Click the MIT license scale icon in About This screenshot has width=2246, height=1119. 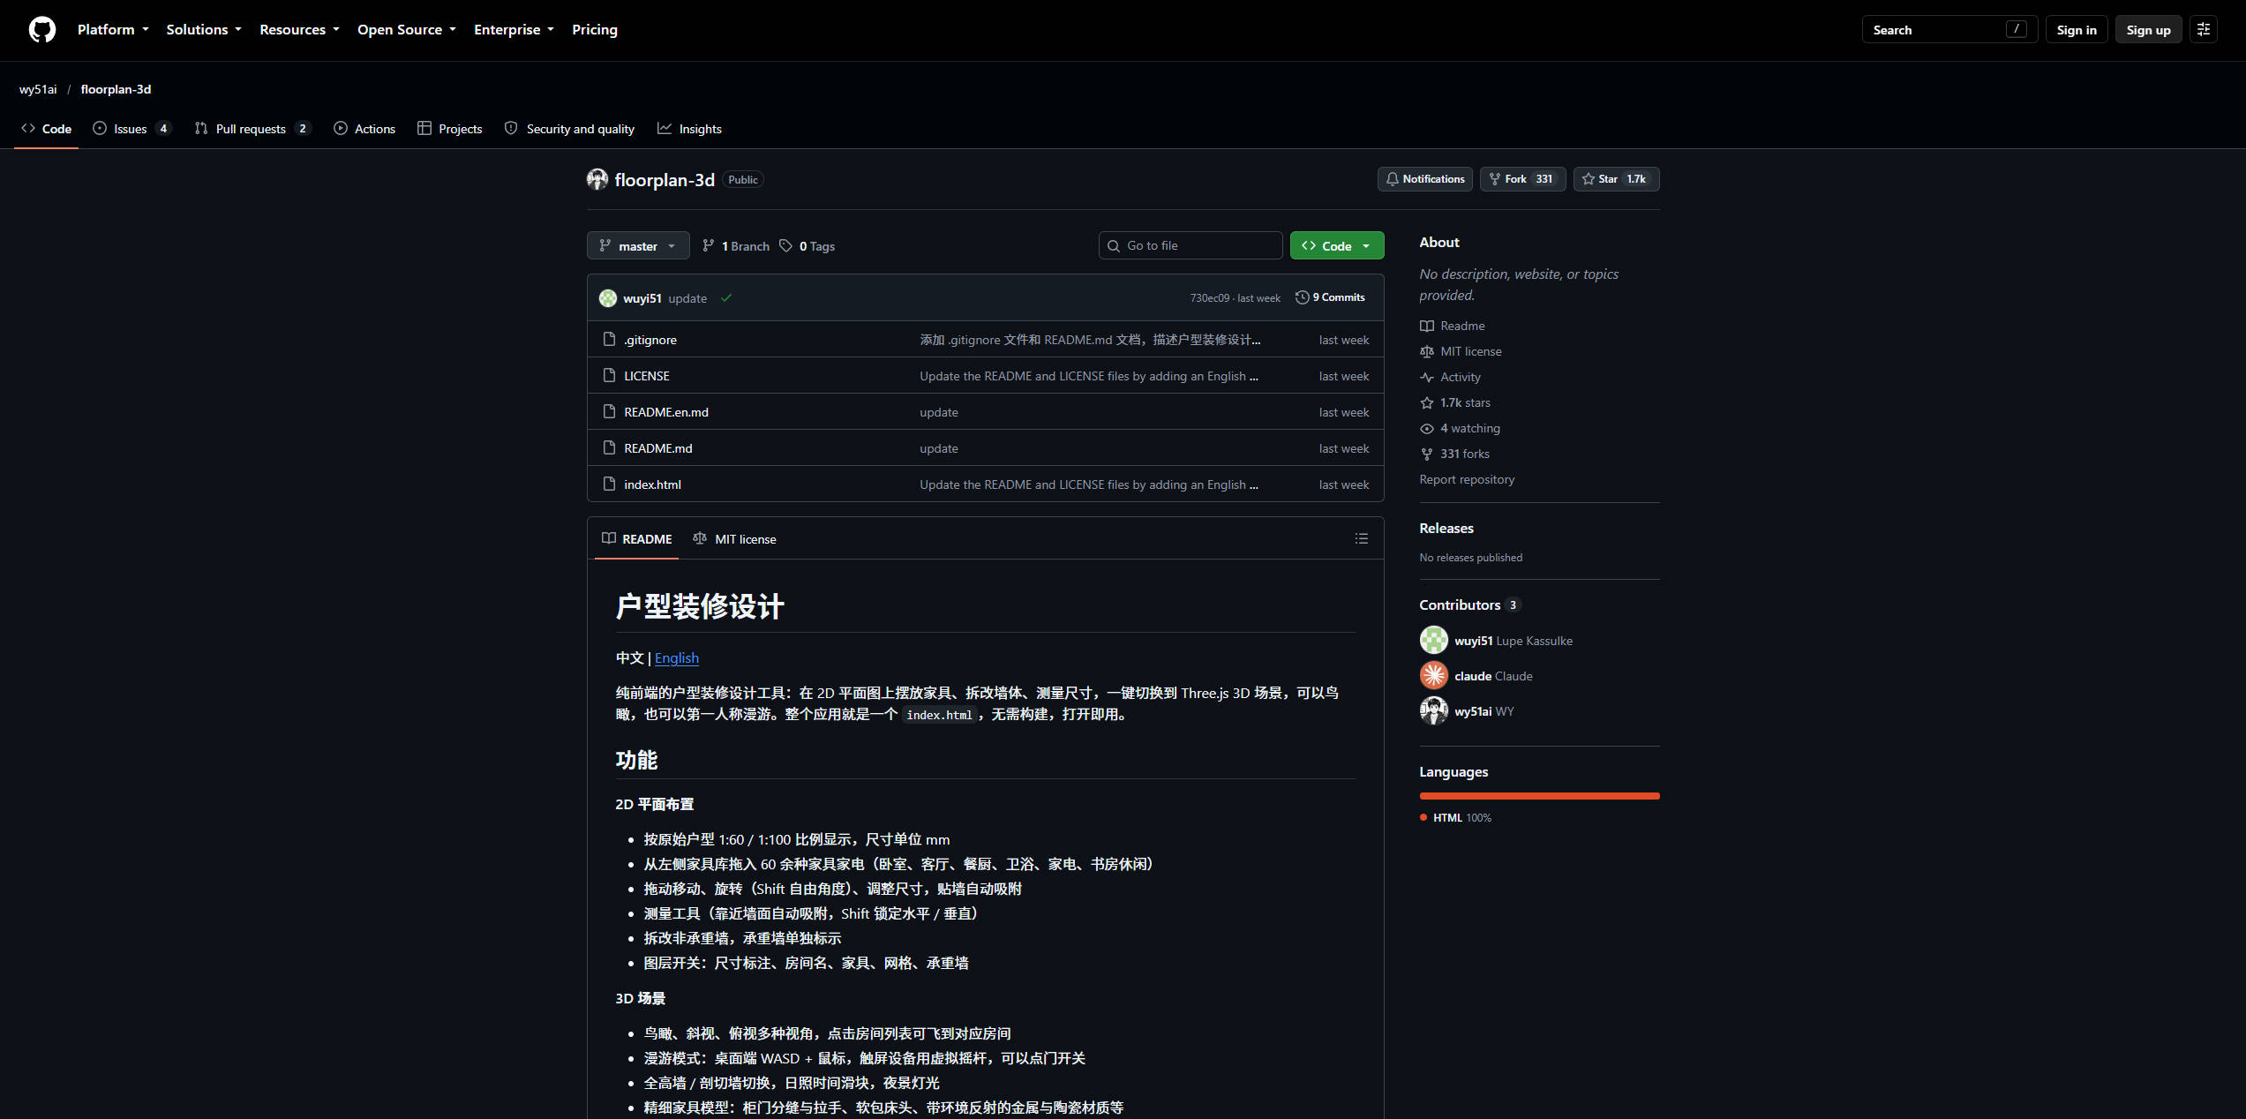click(x=1426, y=351)
